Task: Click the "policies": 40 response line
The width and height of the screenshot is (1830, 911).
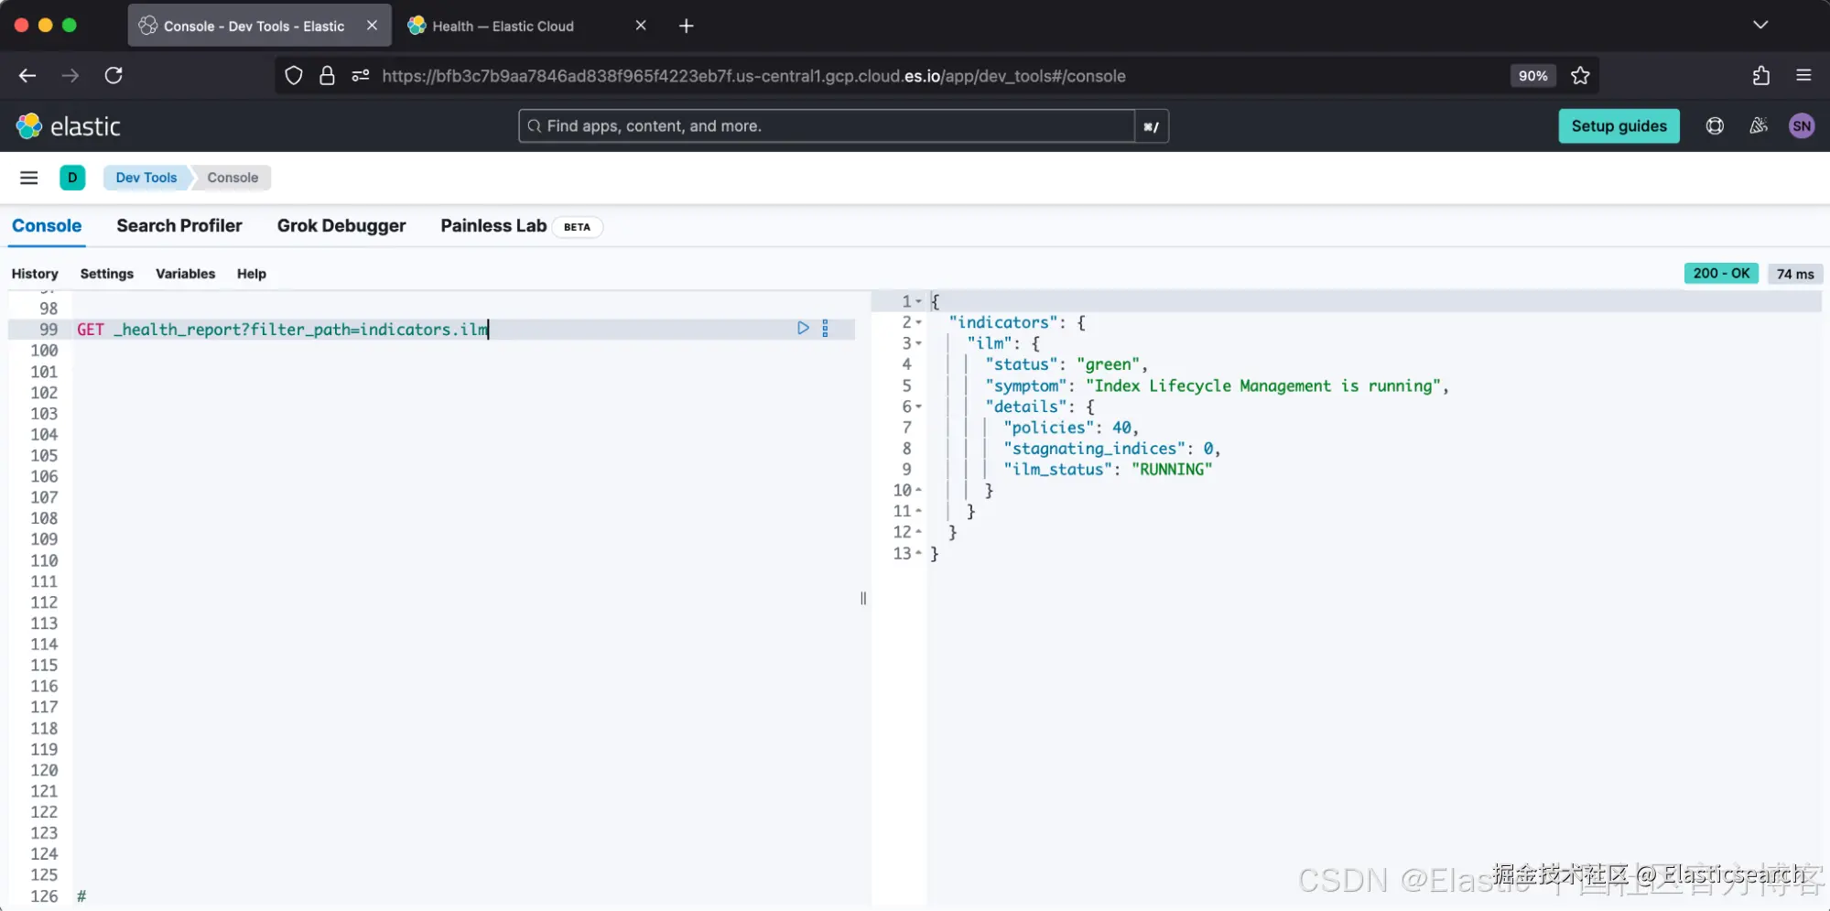Action: (x=1071, y=428)
